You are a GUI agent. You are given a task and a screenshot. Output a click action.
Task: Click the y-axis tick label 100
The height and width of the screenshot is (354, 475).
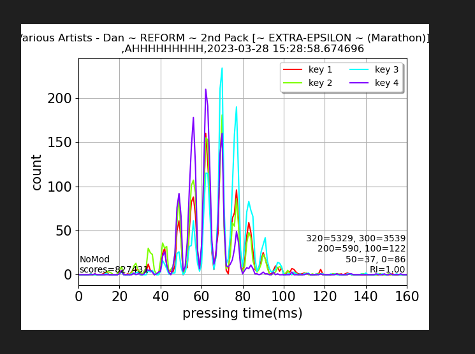click(59, 187)
